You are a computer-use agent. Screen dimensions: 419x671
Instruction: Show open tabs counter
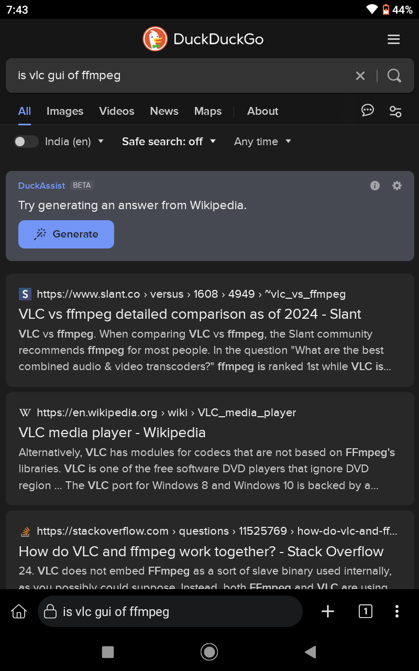point(366,611)
